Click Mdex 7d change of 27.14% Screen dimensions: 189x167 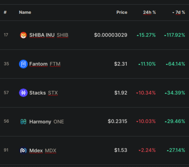click(176, 150)
